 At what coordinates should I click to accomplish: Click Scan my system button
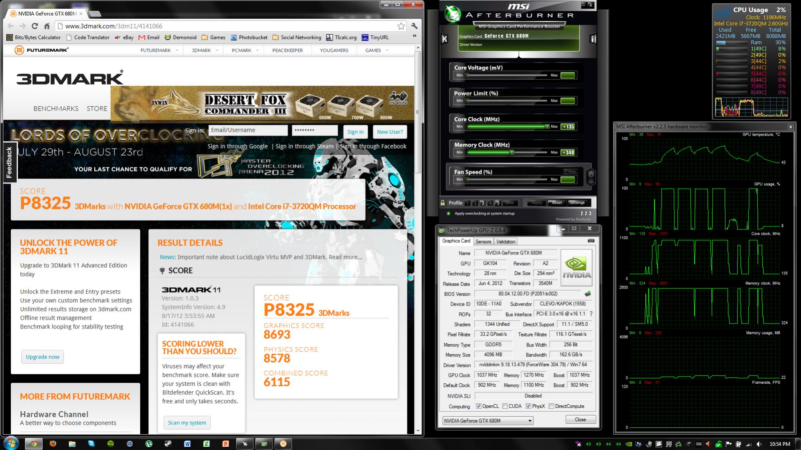coord(187,422)
